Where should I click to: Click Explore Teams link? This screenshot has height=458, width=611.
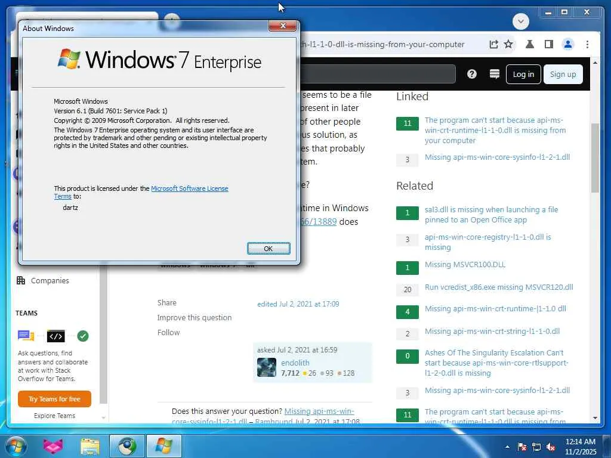pyautogui.click(x=54, y=416)
